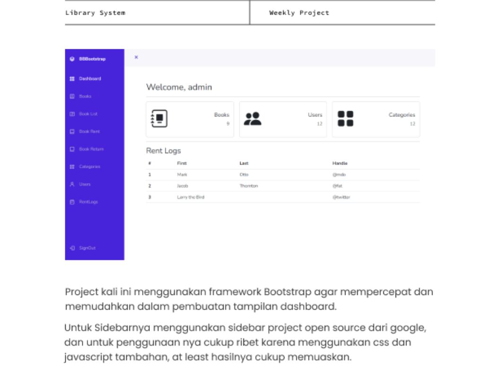Viewport: 484px width, 366px height.
Task: Click the Handle column header
Action: (340, 163)
